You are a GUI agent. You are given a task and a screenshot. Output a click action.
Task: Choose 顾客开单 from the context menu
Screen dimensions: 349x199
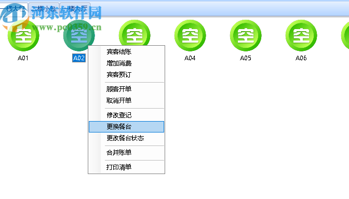126,89
